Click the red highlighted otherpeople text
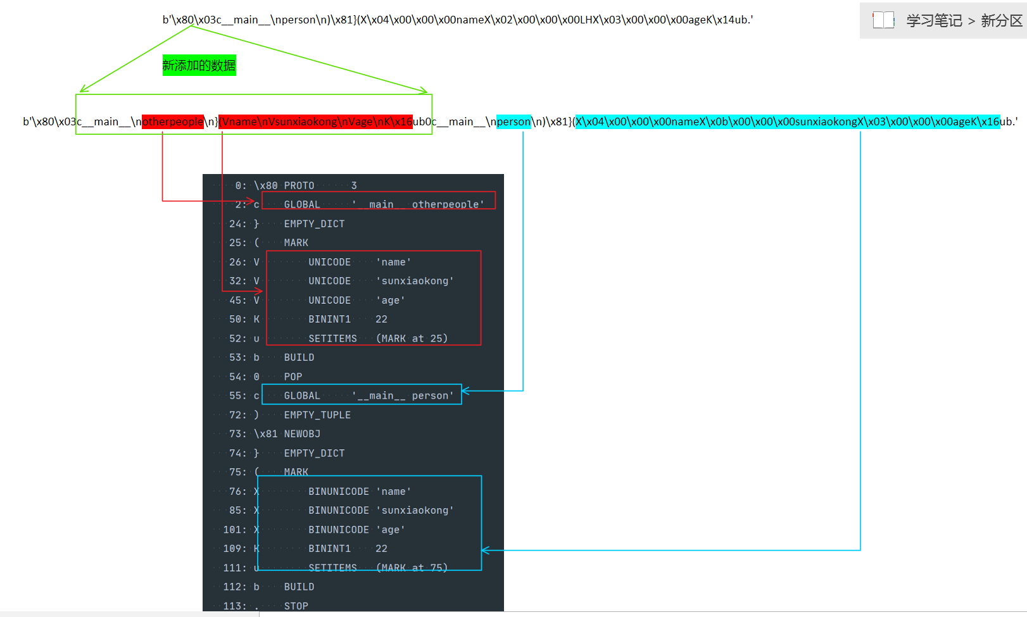The image size is (1027, 617). pos(173,122)
